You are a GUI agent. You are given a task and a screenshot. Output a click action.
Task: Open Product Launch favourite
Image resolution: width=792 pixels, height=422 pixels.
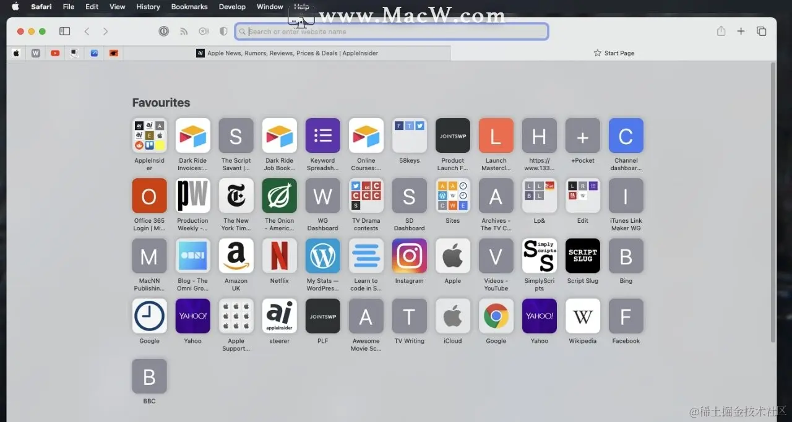[x=452, y=136]
